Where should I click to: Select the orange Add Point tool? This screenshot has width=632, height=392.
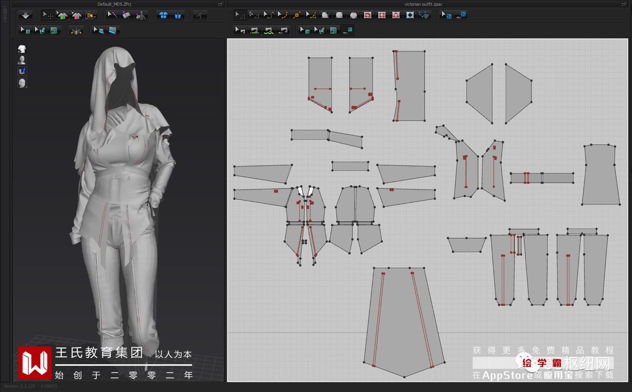pos(297,15)
